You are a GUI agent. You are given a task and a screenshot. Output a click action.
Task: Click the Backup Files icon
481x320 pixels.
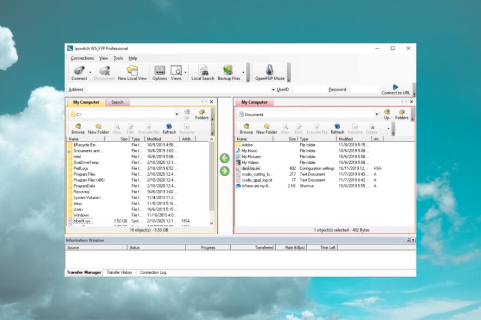[x=229, y=73]
